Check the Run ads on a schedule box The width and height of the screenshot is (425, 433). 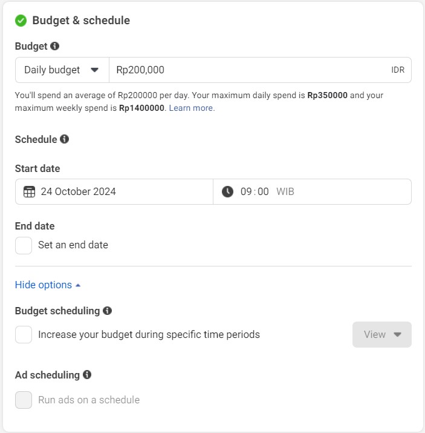[x=24, y=400]
